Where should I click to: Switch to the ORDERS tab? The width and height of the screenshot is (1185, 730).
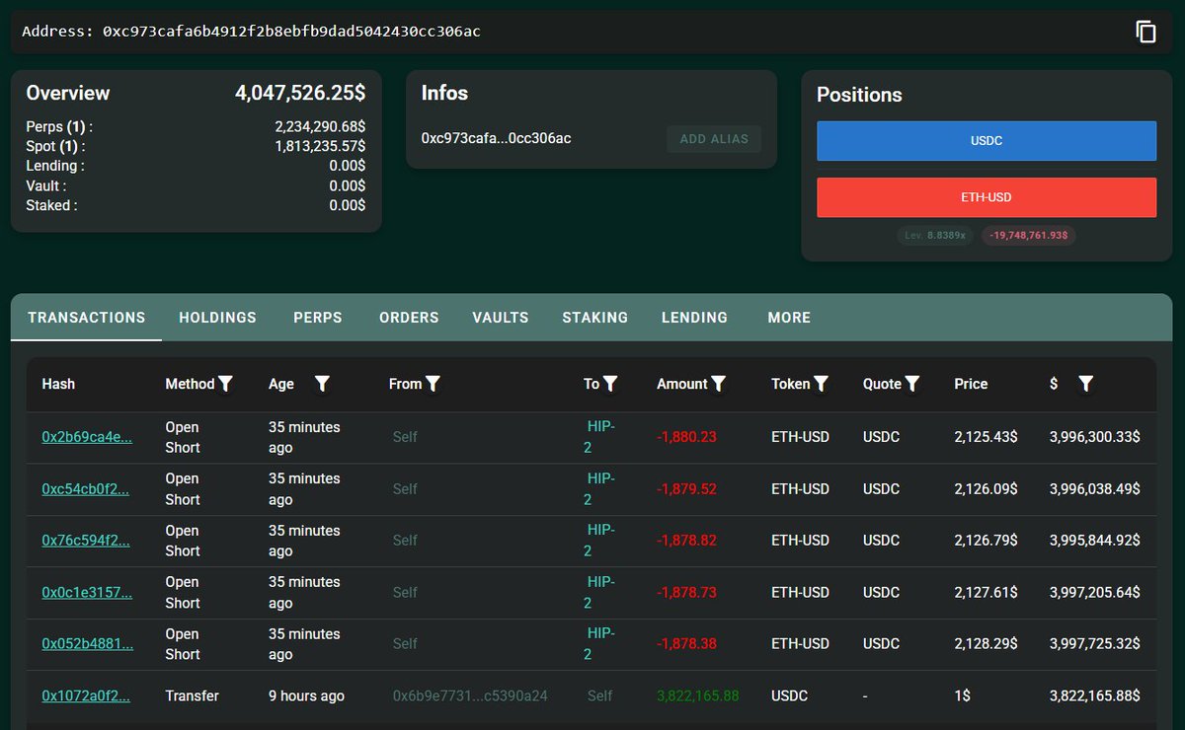409,318
